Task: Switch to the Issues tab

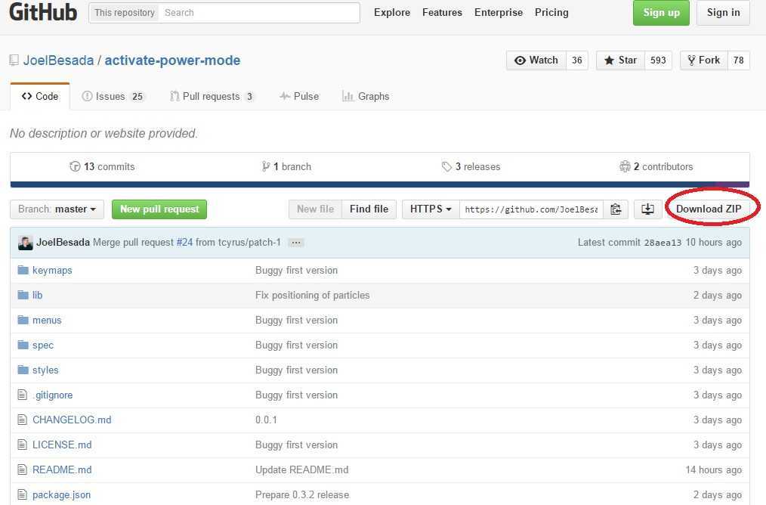Action: coord(113,96)
